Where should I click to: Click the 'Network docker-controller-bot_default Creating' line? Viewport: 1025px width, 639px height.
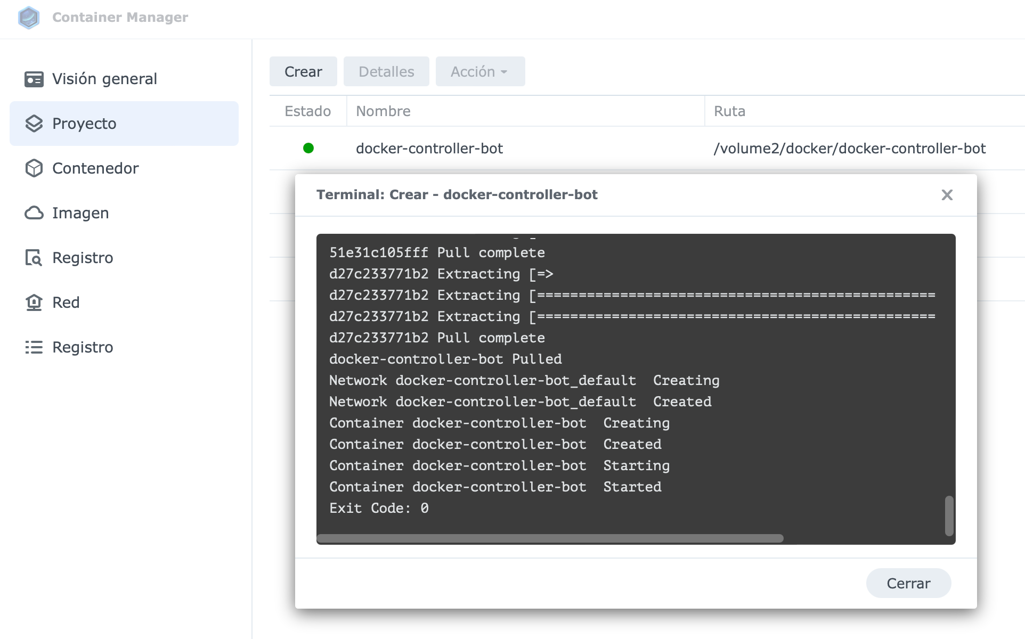click(x=524, y=380)
